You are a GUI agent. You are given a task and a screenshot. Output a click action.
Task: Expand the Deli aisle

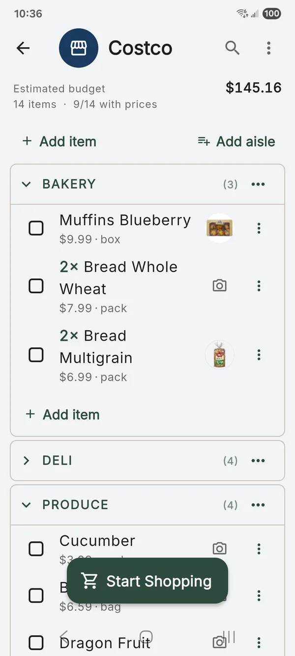[x=27, y=461]
